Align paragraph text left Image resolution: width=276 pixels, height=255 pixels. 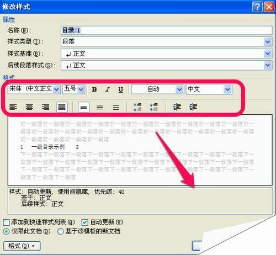click(13, 107)
